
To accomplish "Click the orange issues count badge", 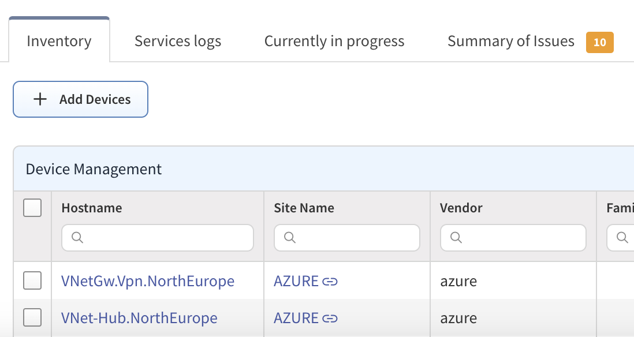I will pyautogui.click(x=599, y=42).
